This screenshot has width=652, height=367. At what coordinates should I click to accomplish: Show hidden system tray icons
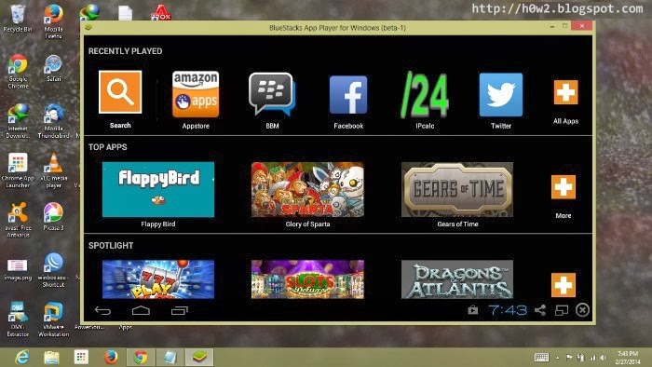(x=558, y=358)
